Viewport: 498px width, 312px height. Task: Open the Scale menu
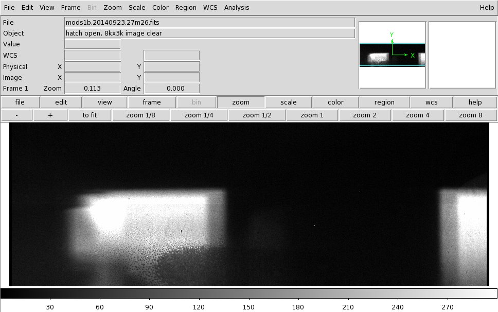coord(137,7)
